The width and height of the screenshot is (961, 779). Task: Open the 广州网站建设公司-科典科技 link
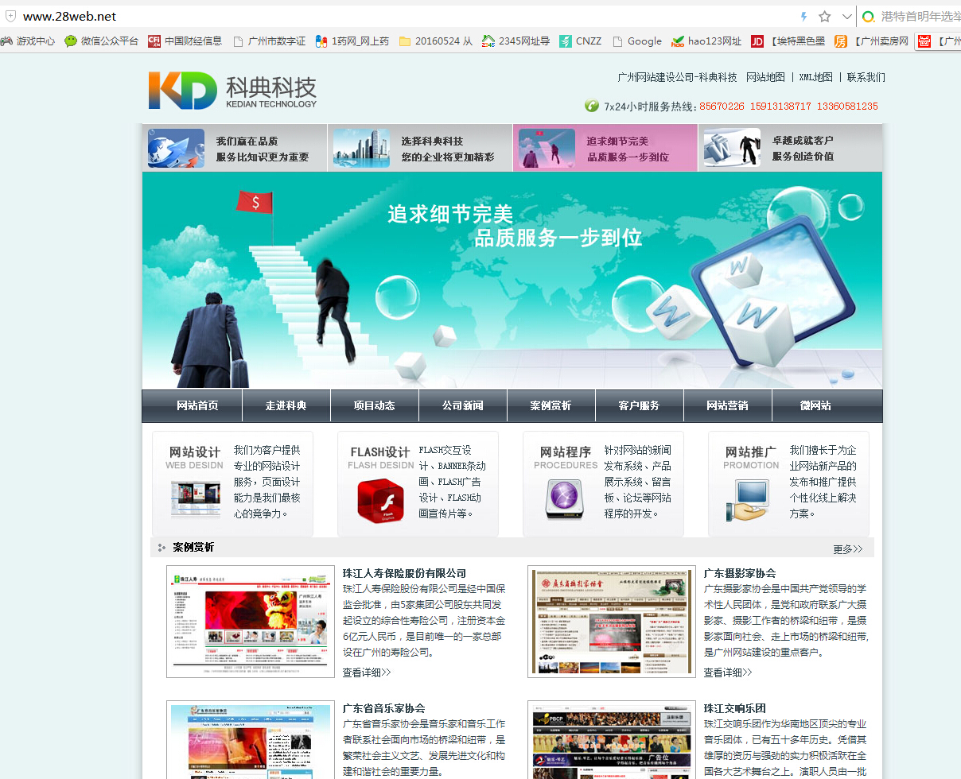(677, 77)
